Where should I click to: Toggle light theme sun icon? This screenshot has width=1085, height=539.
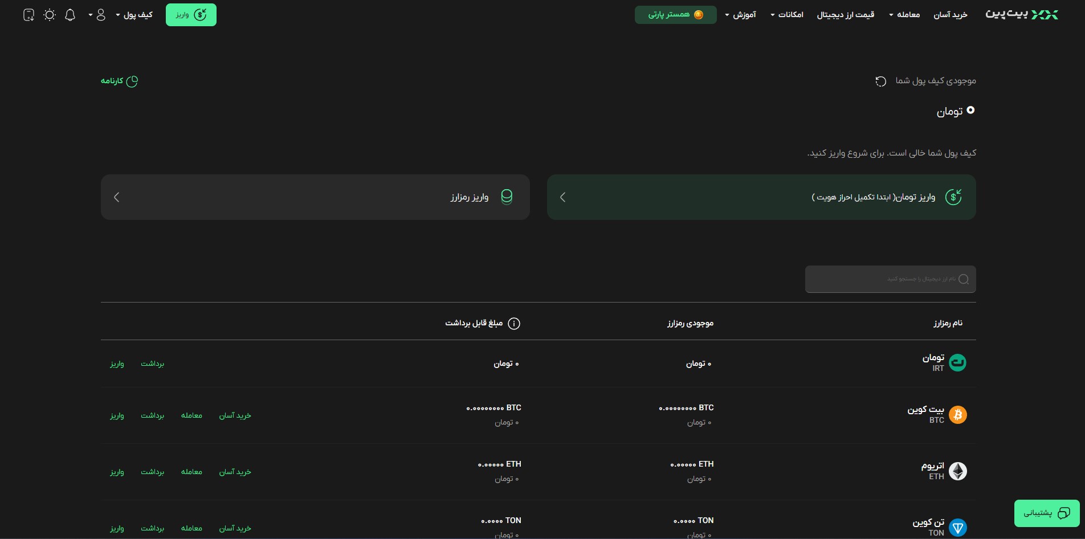[x=50, y=15]
